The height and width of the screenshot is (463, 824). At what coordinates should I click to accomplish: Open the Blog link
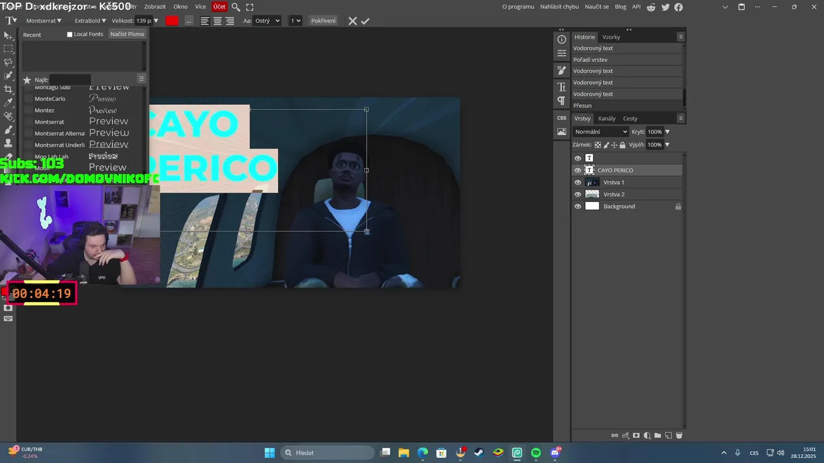621,6
